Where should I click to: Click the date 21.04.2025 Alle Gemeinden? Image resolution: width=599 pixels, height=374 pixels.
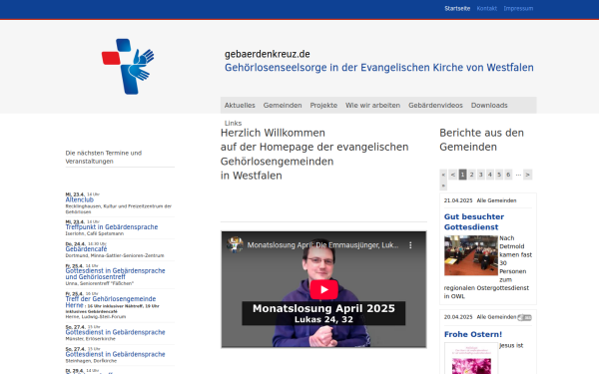click(x=480, y=200)
